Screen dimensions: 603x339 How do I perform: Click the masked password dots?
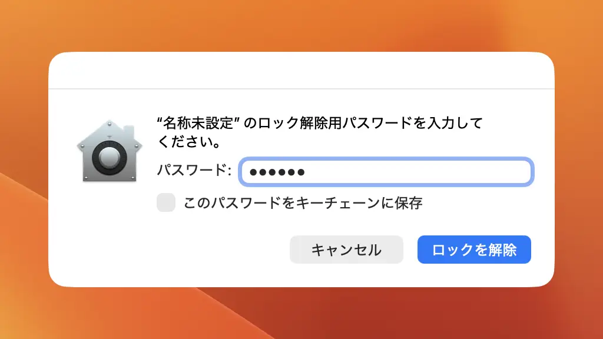(277, 172)
